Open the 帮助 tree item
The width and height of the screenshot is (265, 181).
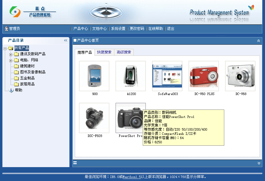point(19,90)
